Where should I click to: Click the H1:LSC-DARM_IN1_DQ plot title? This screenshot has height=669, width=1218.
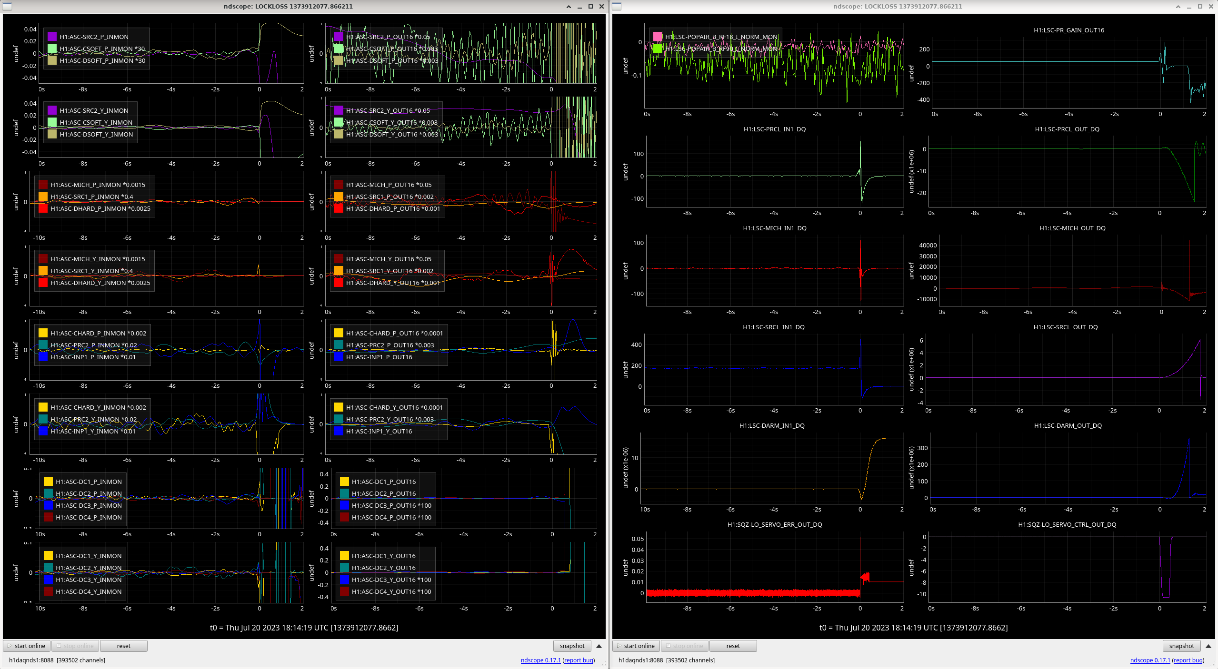click(x=771, y=425)
